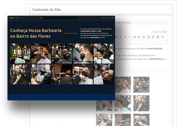Switch to the Código editor tab
This screenshot has height=126, width=181.
coord(164,32)
